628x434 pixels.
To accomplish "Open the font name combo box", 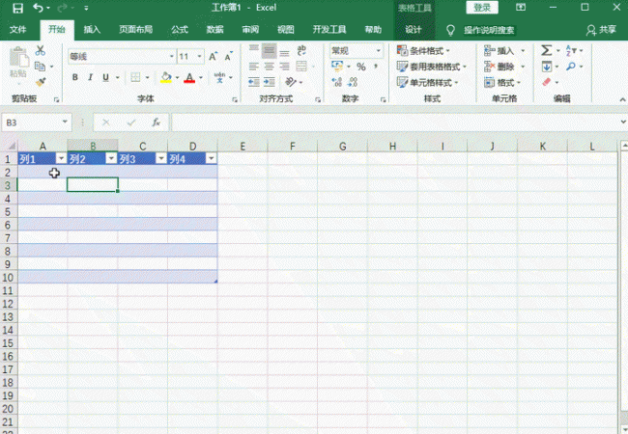I will coord(122,57).
